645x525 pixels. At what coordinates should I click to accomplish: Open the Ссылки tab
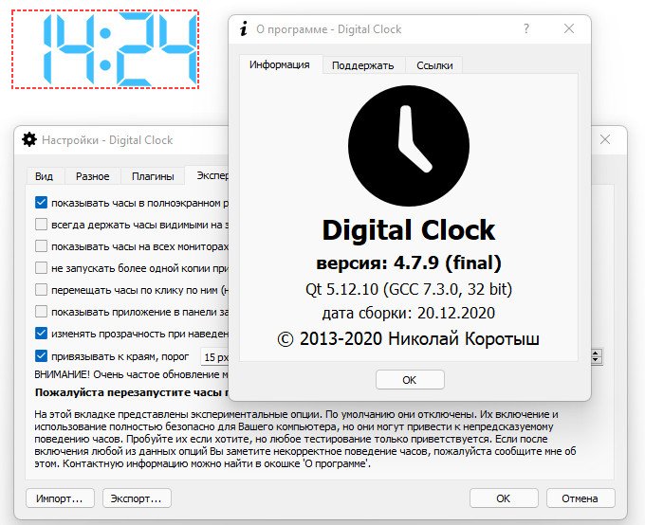click(x=434, y=65)
